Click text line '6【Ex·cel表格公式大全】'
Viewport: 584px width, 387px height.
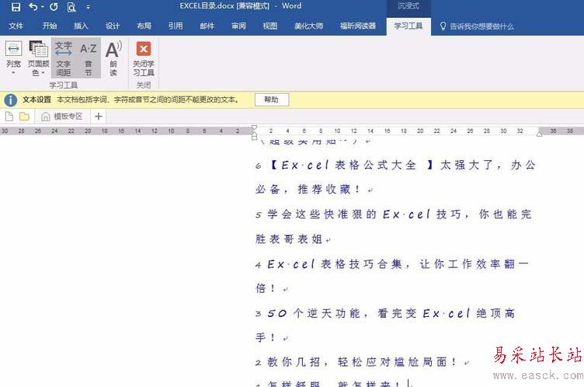(x=395, y=165)
